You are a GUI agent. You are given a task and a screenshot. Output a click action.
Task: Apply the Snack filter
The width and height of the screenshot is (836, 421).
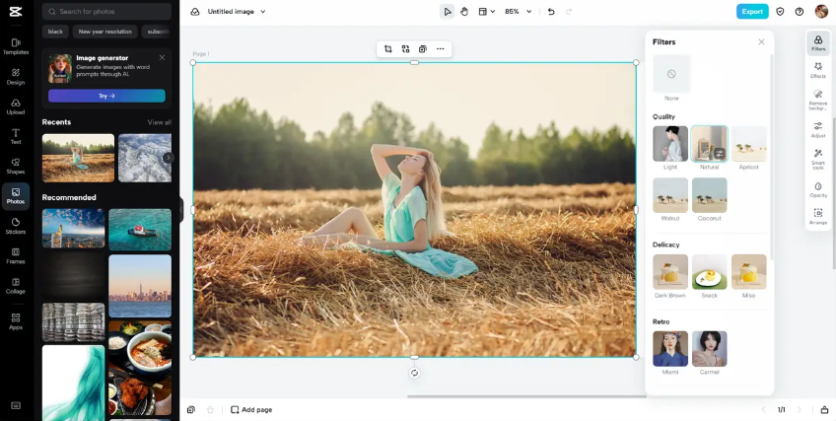[x=709, y=272]
